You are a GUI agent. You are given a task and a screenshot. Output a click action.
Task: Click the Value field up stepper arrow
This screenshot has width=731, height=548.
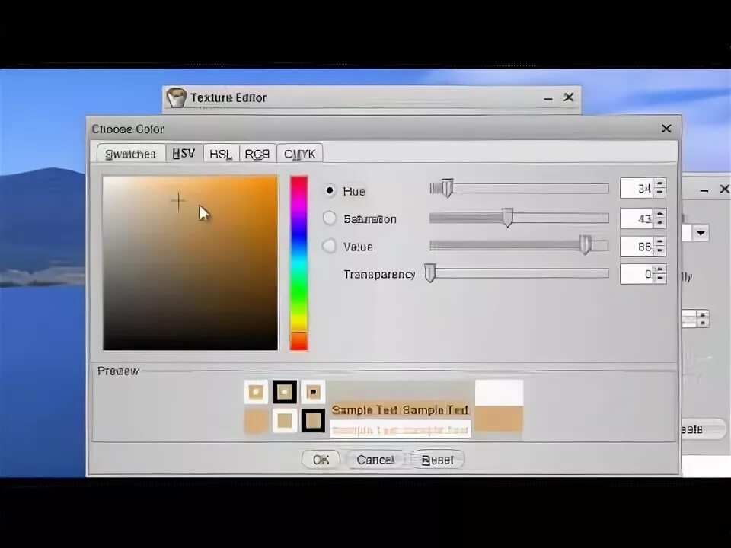[x=659, y=243]
